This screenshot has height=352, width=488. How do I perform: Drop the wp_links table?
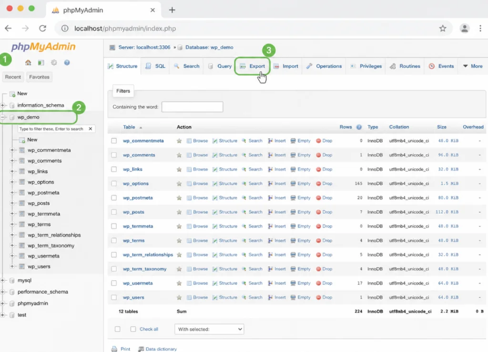(324, 169)
